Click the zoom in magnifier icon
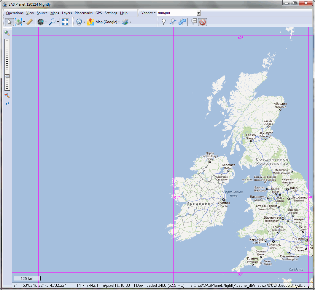This screenshot has height=290, width=315. tap(7, 33)
